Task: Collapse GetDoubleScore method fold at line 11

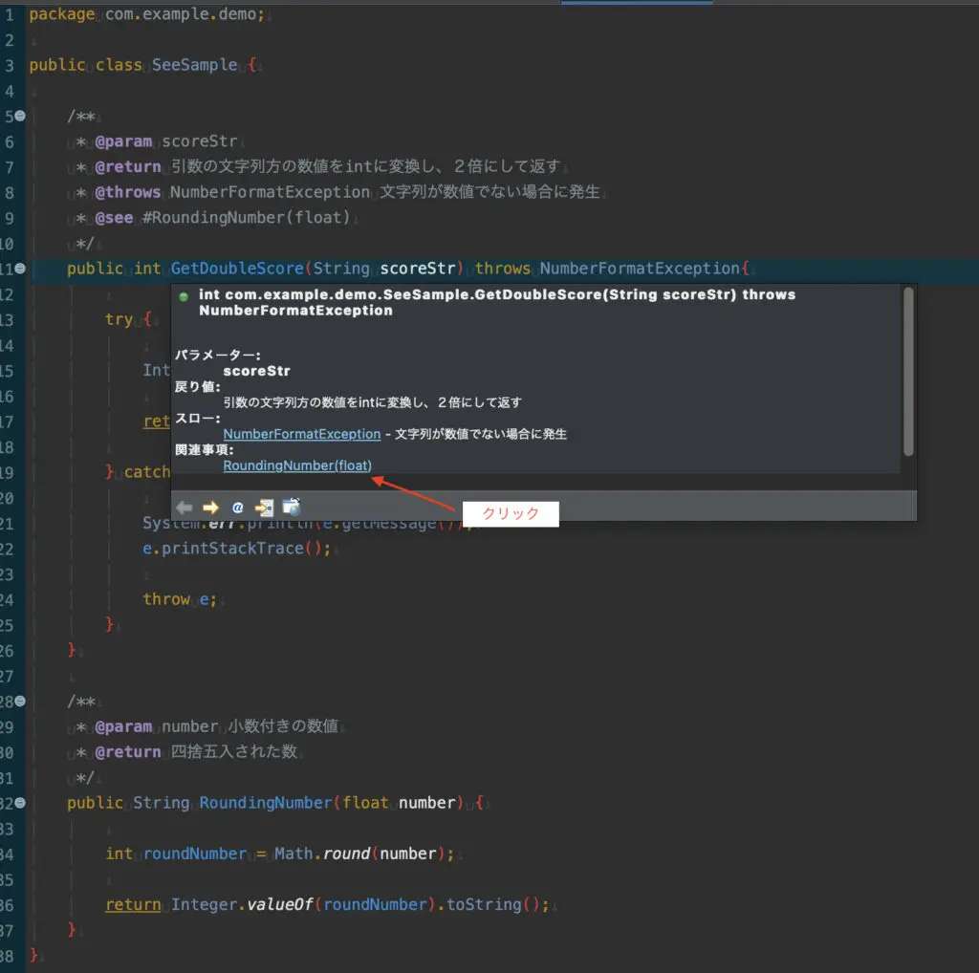Action: point(20,269)
